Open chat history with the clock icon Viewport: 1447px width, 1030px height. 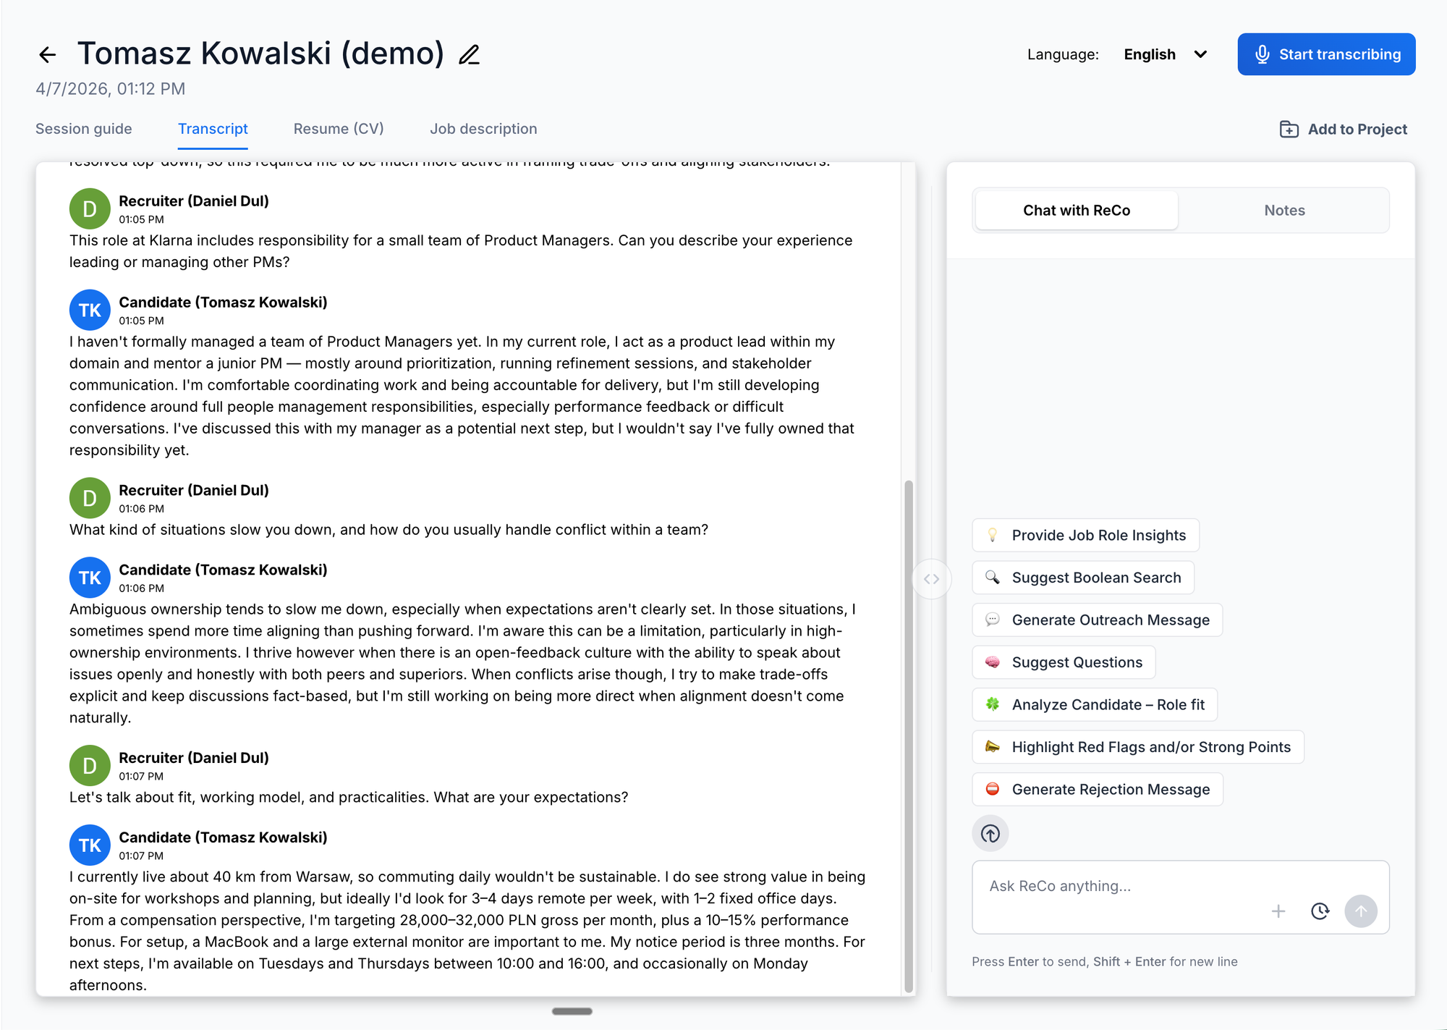(x=1320, y=911)
